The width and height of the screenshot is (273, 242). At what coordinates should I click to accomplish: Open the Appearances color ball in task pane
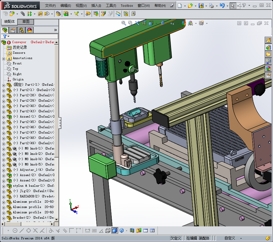pos(268,69)
